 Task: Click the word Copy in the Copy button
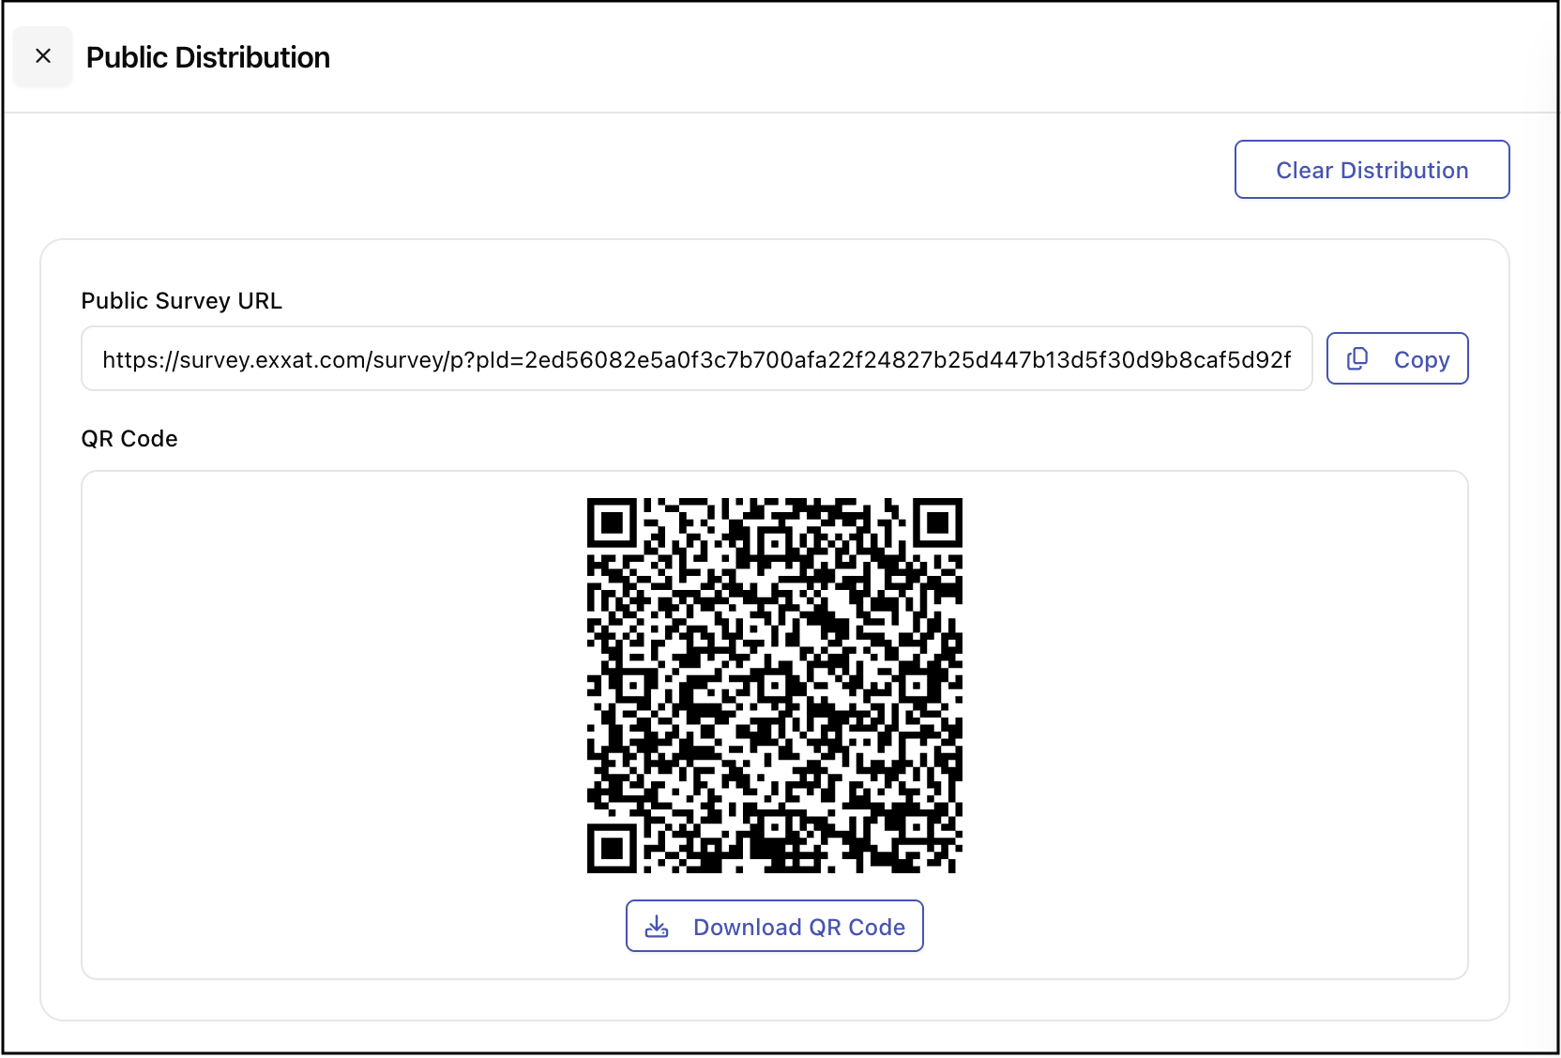[1421, 360]
